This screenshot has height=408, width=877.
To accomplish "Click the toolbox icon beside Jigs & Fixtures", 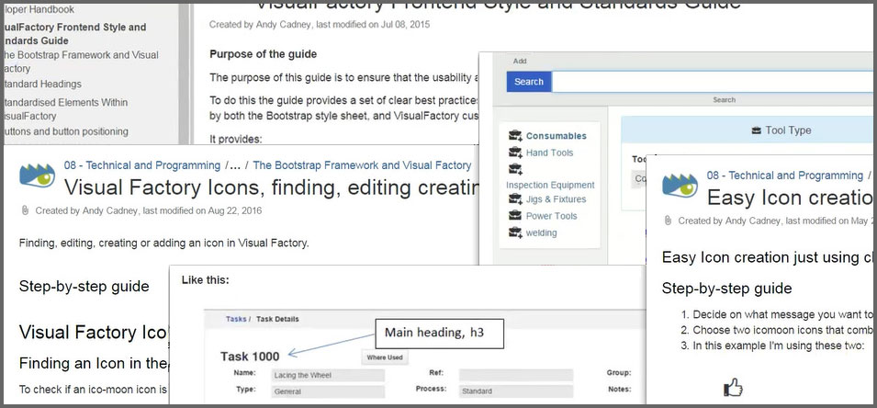I will 515,198.
